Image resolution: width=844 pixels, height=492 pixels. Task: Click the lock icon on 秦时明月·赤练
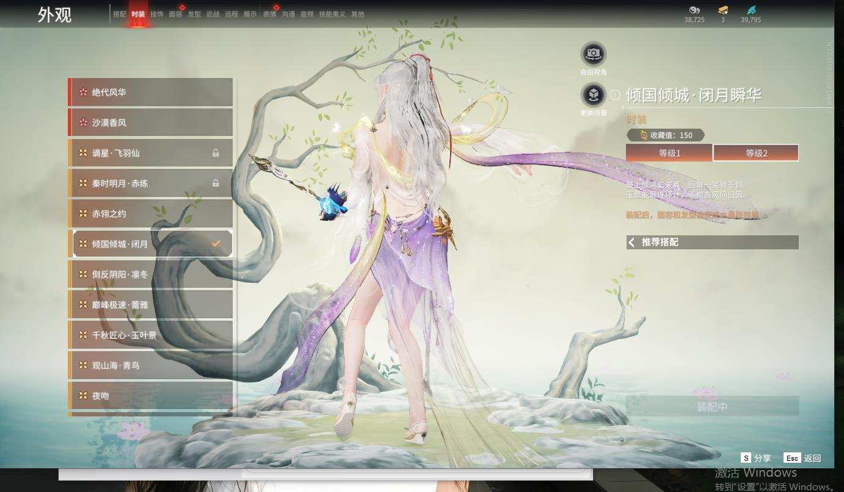pyautogui.click(x=216, y=183)
